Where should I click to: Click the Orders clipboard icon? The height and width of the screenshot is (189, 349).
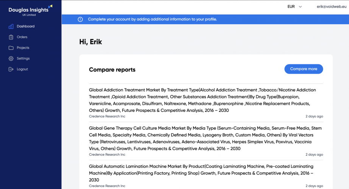pyautogui.click(x=11, y=37)
